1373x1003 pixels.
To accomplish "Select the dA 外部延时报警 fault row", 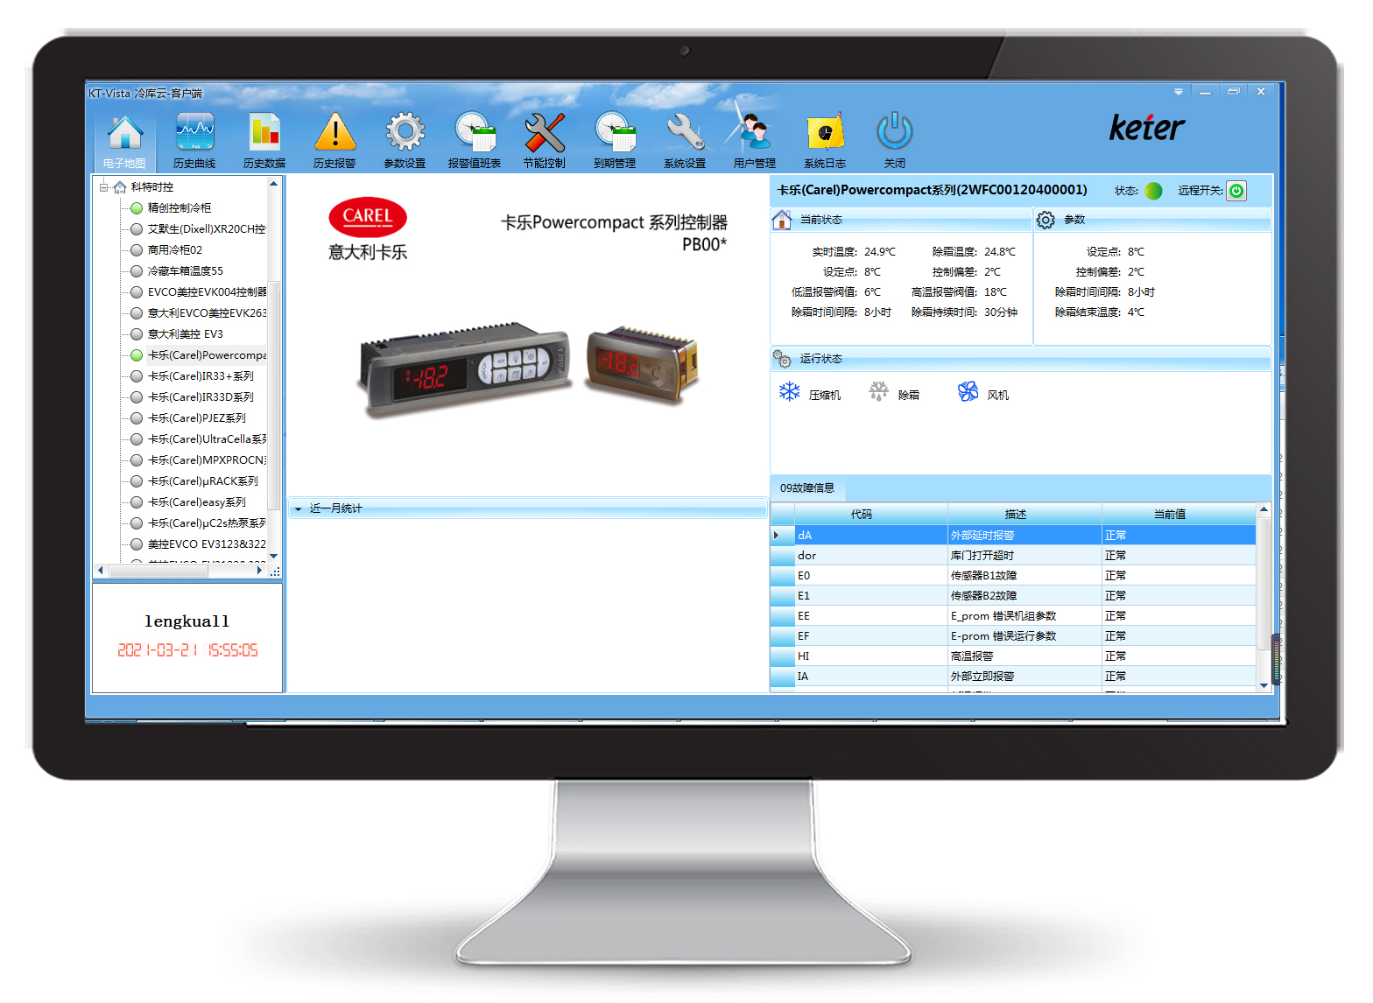I will [x=1013, y=535].
